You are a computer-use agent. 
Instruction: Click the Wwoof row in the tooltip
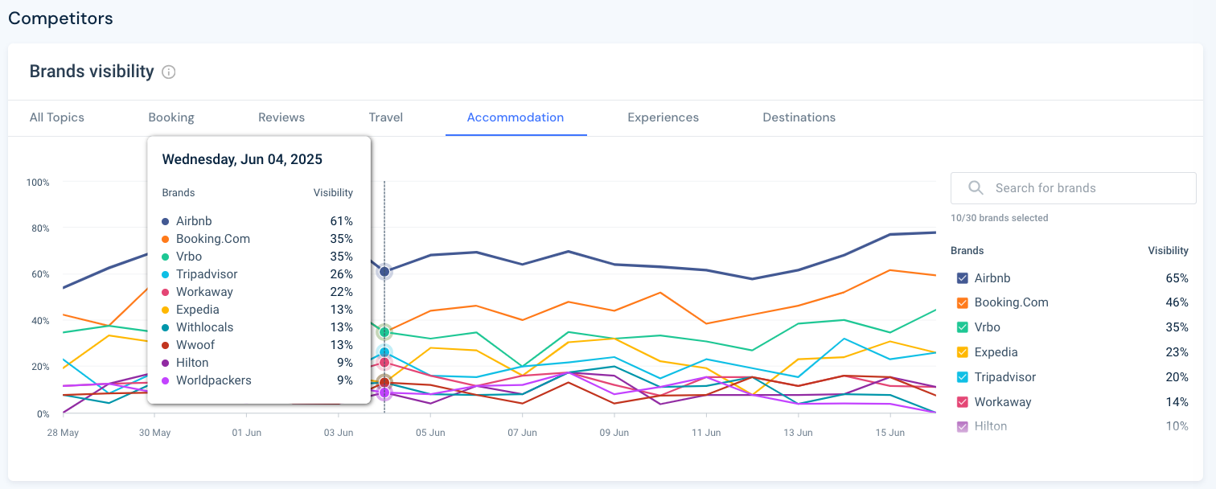tap(257, 345)
